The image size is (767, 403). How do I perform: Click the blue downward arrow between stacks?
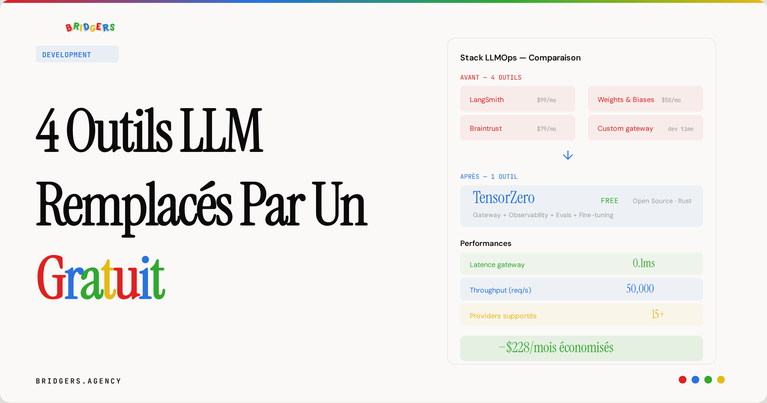pos(568,155)
